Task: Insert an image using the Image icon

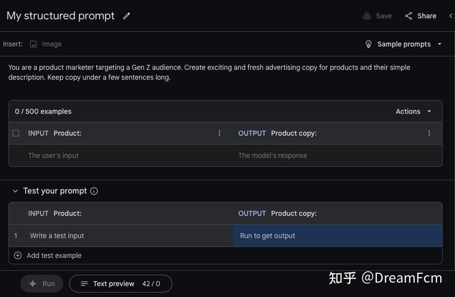Action: tap(33, 44)
